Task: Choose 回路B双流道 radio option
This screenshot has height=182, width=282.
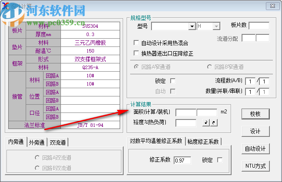Action: point(37,168)
